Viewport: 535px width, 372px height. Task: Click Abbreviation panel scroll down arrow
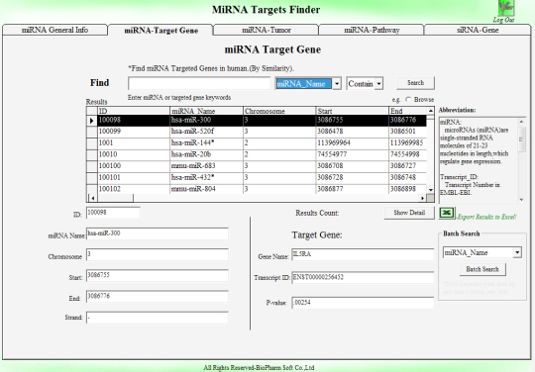click(x=521, y=200)
